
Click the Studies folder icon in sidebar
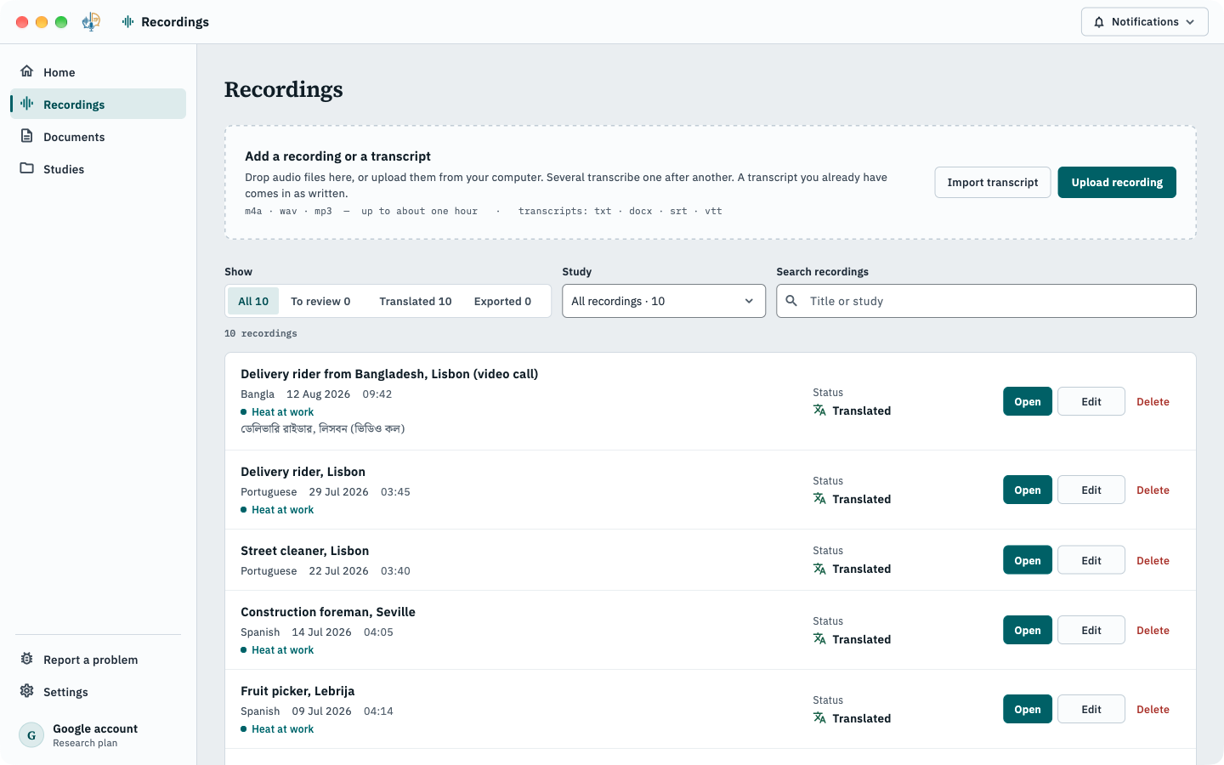(27, 168)
